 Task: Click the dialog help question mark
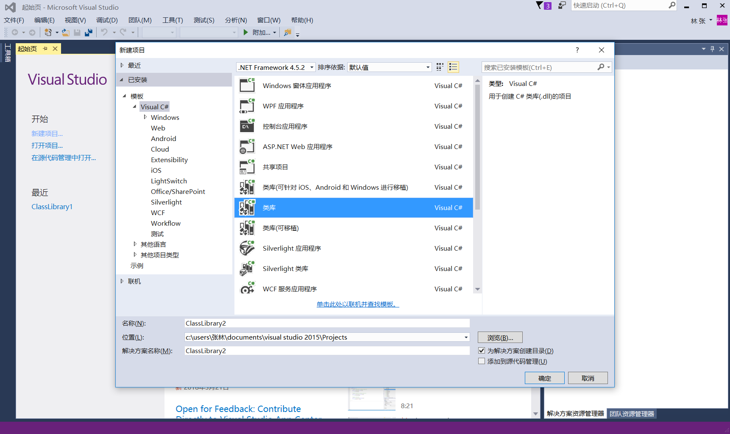tap(577, 50)
